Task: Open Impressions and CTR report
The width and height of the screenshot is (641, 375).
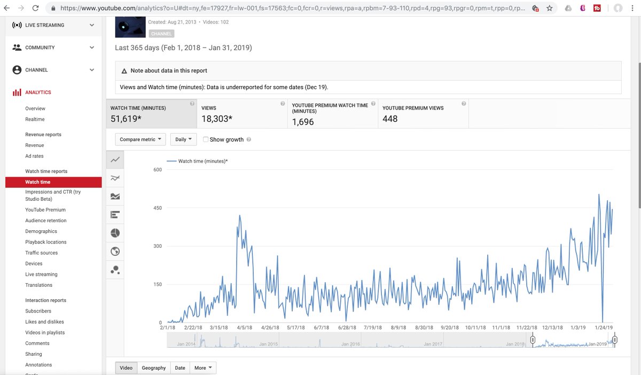Action: coord(53,196)
